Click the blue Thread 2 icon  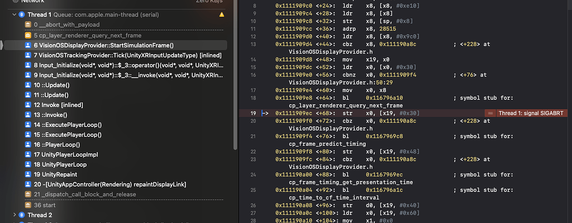click(21, 215)
